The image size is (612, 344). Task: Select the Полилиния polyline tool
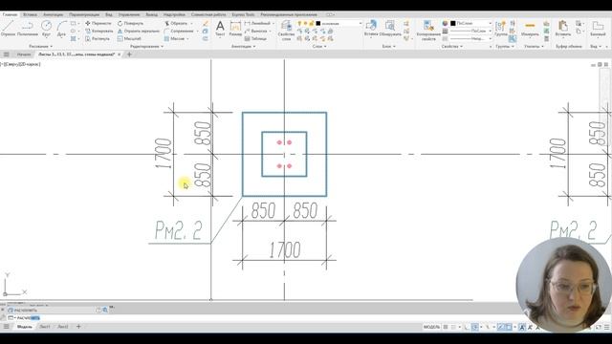(x=28, y=29)
